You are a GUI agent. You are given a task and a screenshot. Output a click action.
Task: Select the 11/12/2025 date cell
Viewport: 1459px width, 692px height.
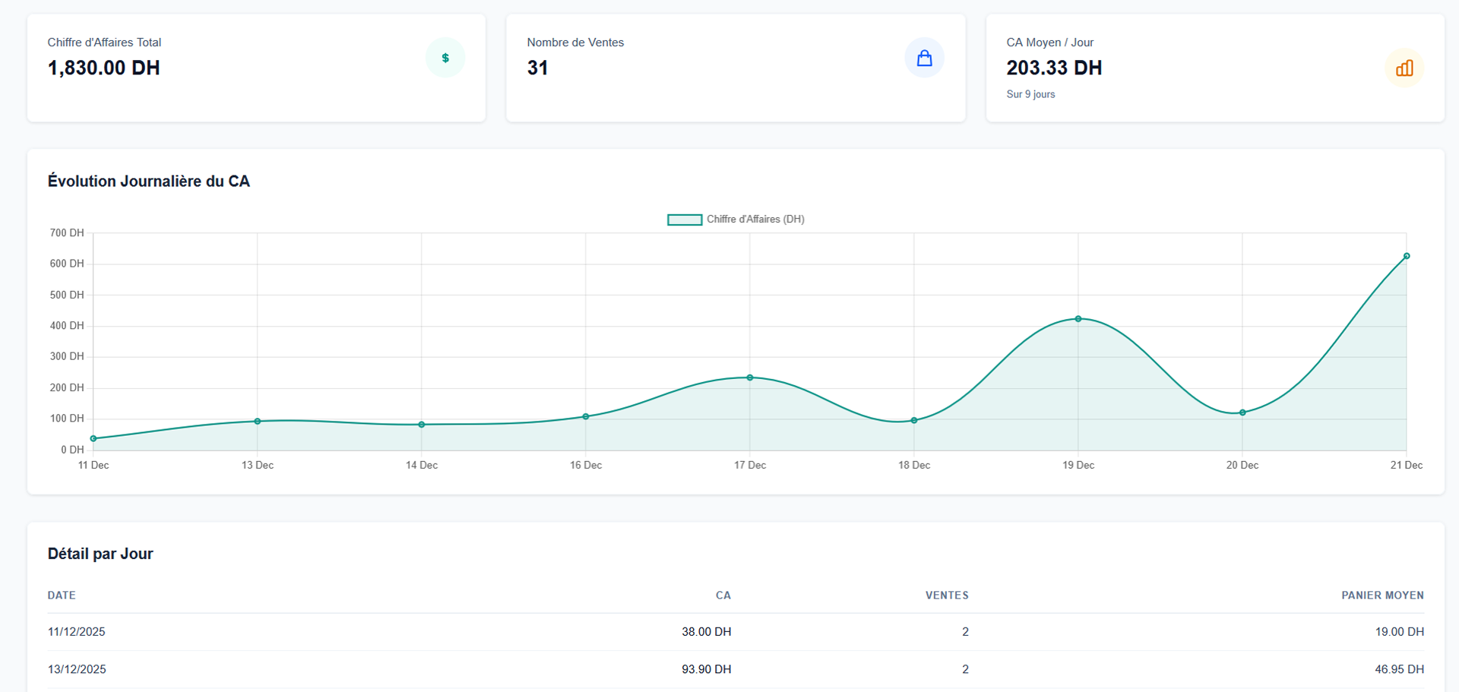[77, 632]
